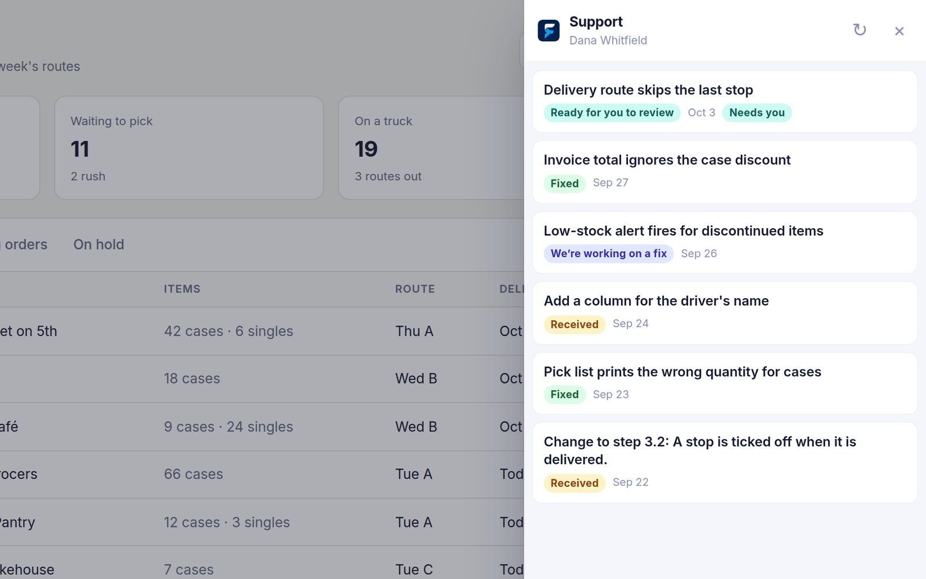Viewport: 926px width, 579px height.
Task: Sort by the ITEMS column header
Action: click(x=182, y=289)
